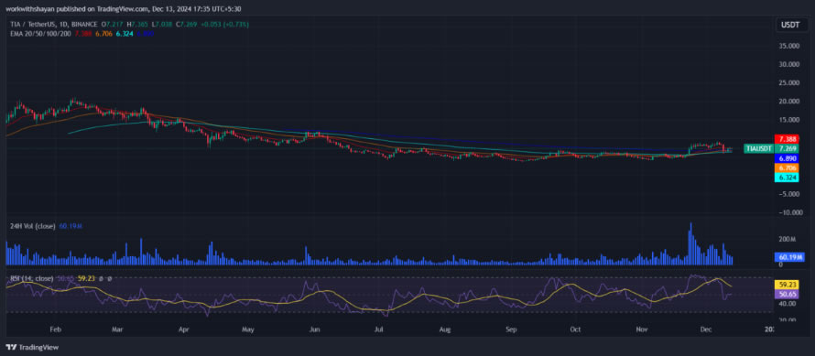Image resolution: width=815 pixels, height=356 pixels.
Task: Click the cyan 6.324 EMA price tag
Action: pyautogui.click(x=787, y=178)
